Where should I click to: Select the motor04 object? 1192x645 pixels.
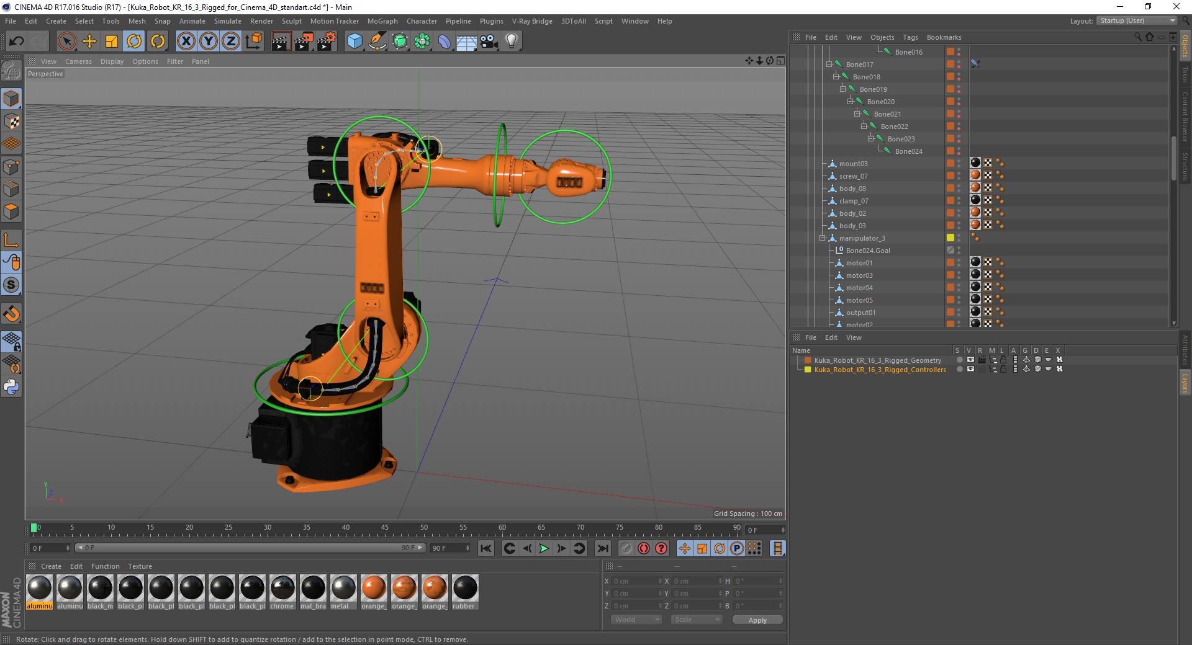point(859,288)
